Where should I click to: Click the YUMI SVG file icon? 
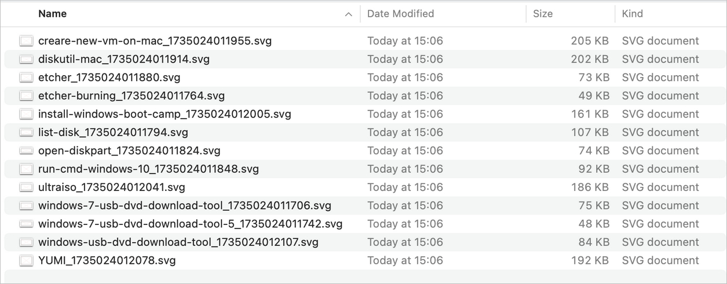tap(26, 261)
